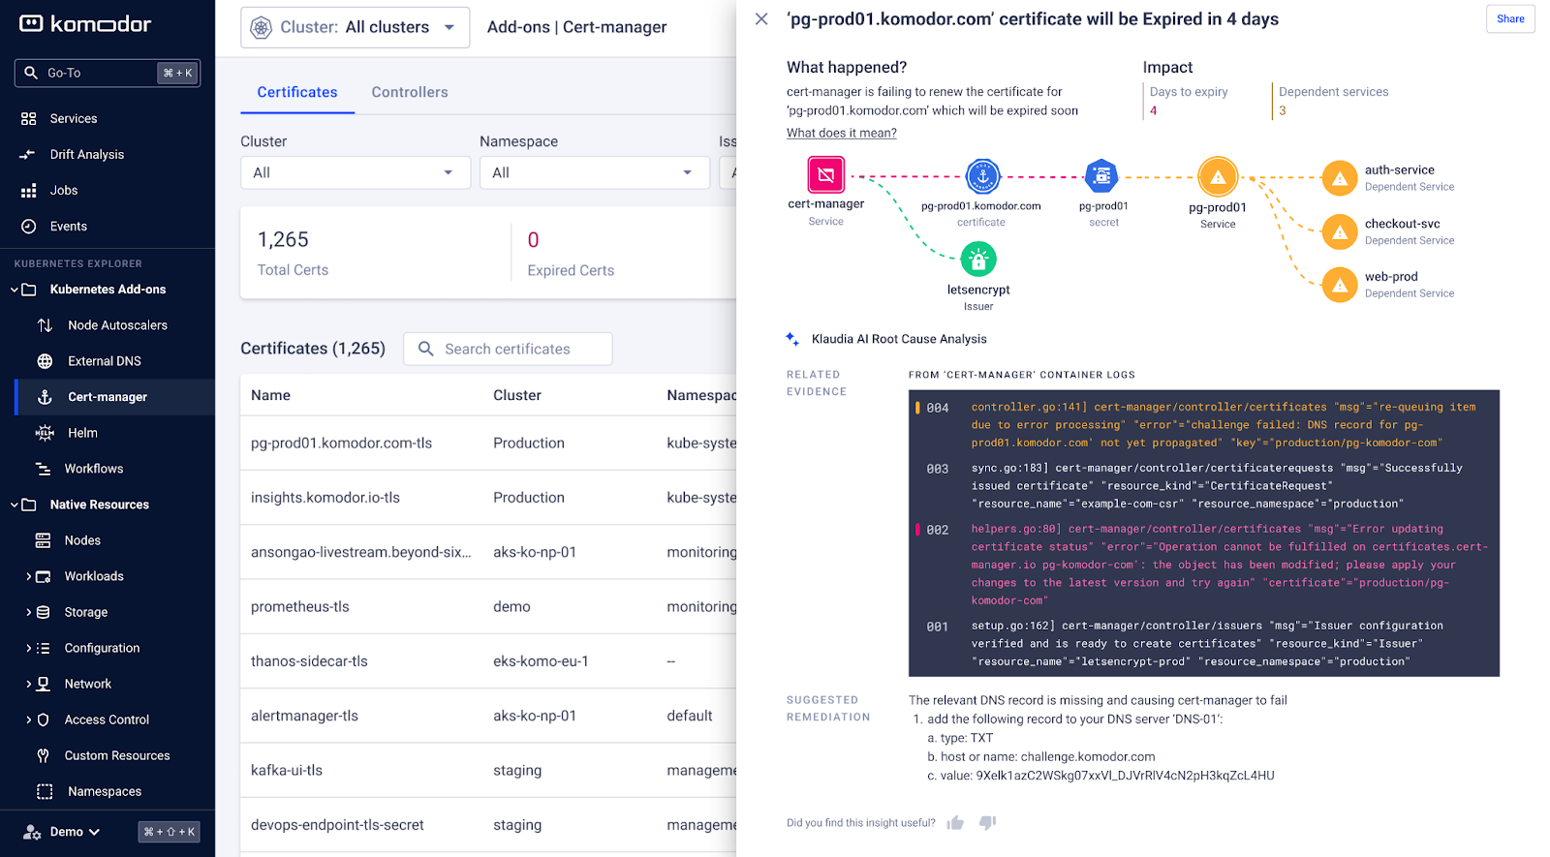Expand the Configuration tree item
Image resolution: width=1550 pixels, height=857 pixels.
coord(28,648)
